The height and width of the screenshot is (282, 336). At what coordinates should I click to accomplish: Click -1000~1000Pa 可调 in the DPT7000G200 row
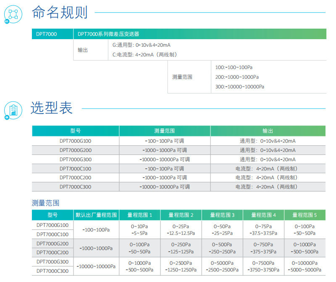point(164,150)
